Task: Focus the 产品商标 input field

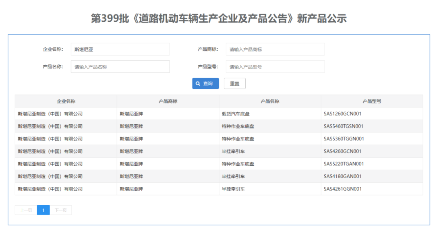Action: [x=275, y=50]
